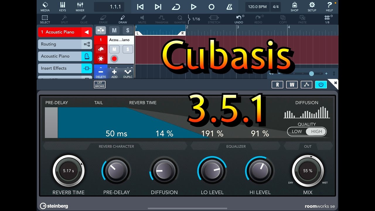Expand the Routing inspector section
375x211 pixels.
pos(65,44)
